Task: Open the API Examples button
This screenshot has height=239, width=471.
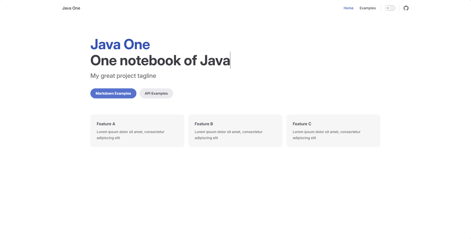Action: click(x=156, y=93)
